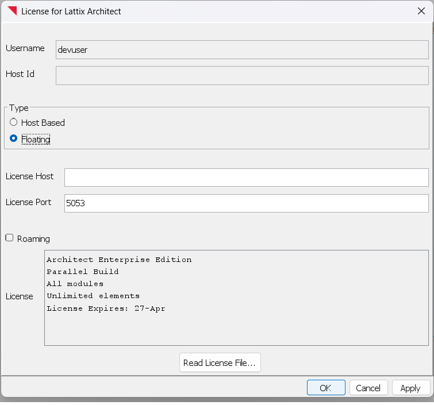Click the 'Unlimited elements' license line
The height and width of the screenshot is (405, 434).
[x=93, y=296]
